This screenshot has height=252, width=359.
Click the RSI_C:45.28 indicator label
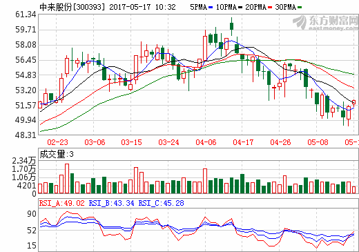[x=162, y=203]
